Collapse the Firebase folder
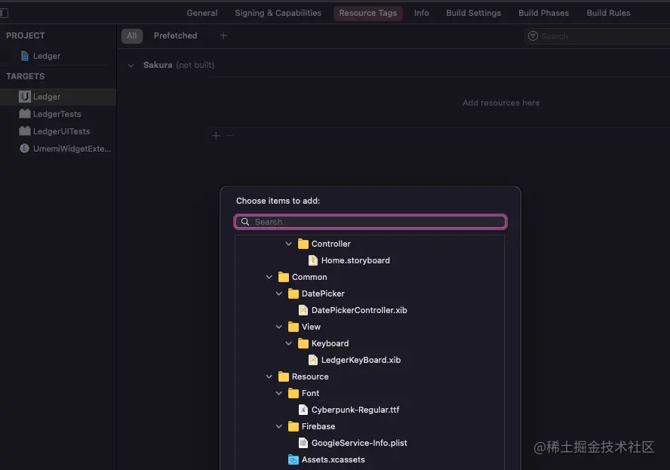Screen dimensions: 670x470 click(x=278, y=426)
